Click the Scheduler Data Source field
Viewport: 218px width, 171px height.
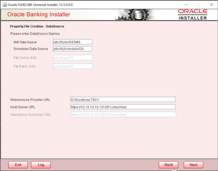tap(73, 49)
